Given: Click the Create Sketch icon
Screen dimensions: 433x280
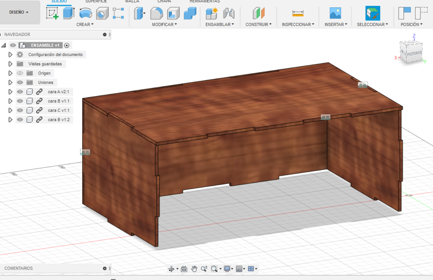Looking at the screenshot, I should tap(52, 13).
